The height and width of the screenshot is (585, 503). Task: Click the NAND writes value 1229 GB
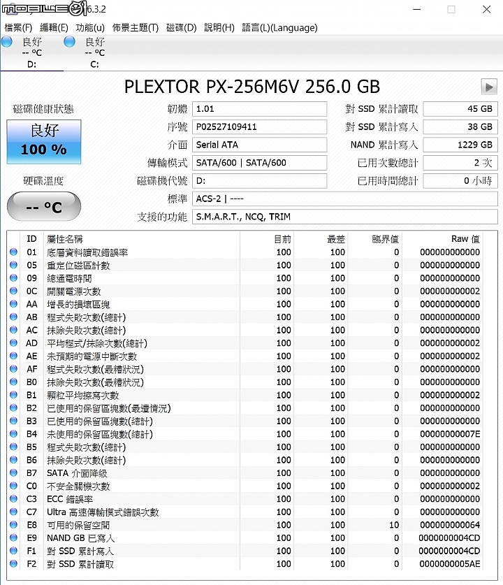460,145
